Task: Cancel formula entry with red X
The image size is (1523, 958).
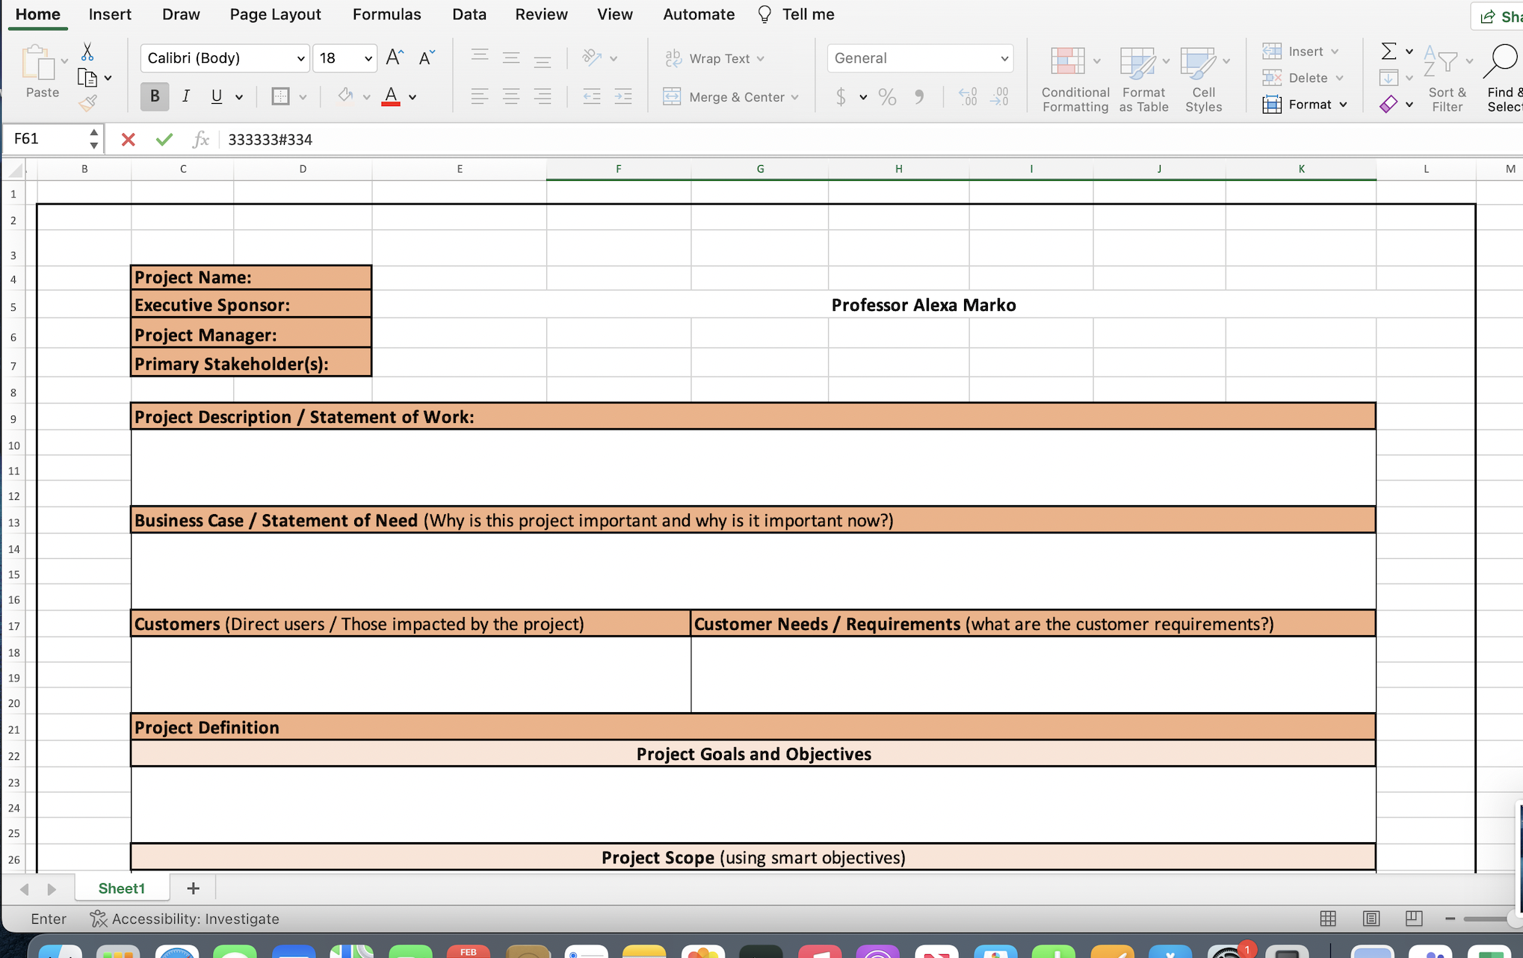Action: pos(128,139)
